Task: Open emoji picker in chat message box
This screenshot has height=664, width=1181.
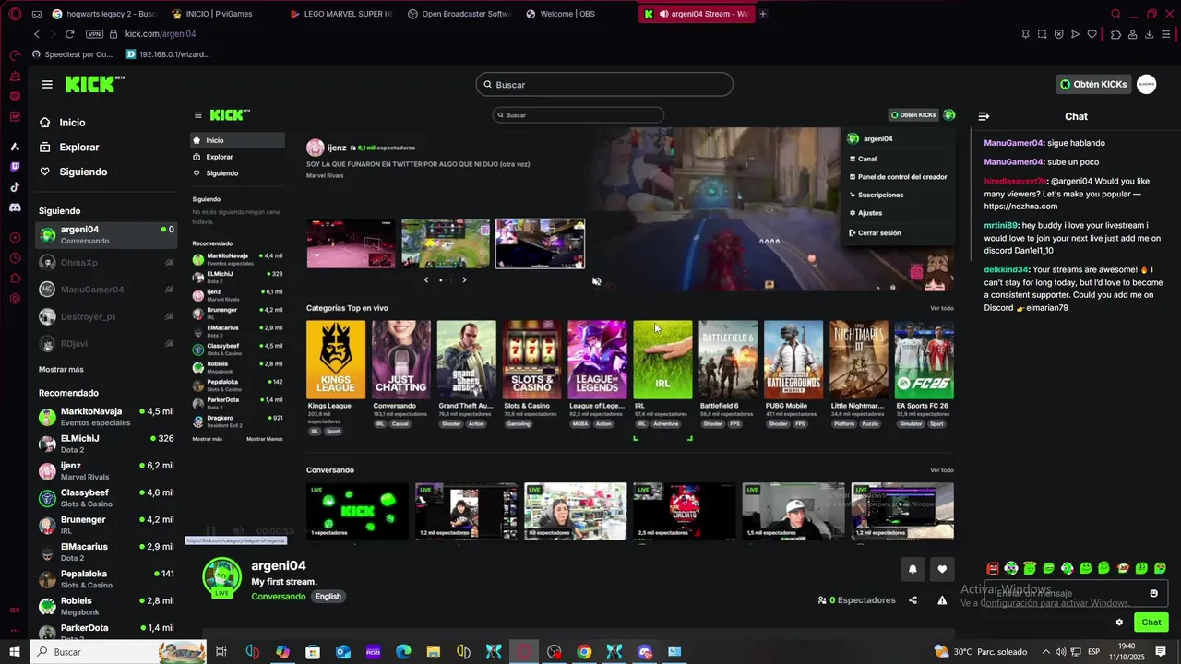Action: [x=1153, y=593]
